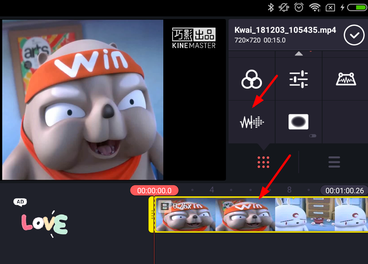This screenshot has height=264, width=368.
Task: Open the LOVE advertisement sticker
Action: tap(45, 224)
